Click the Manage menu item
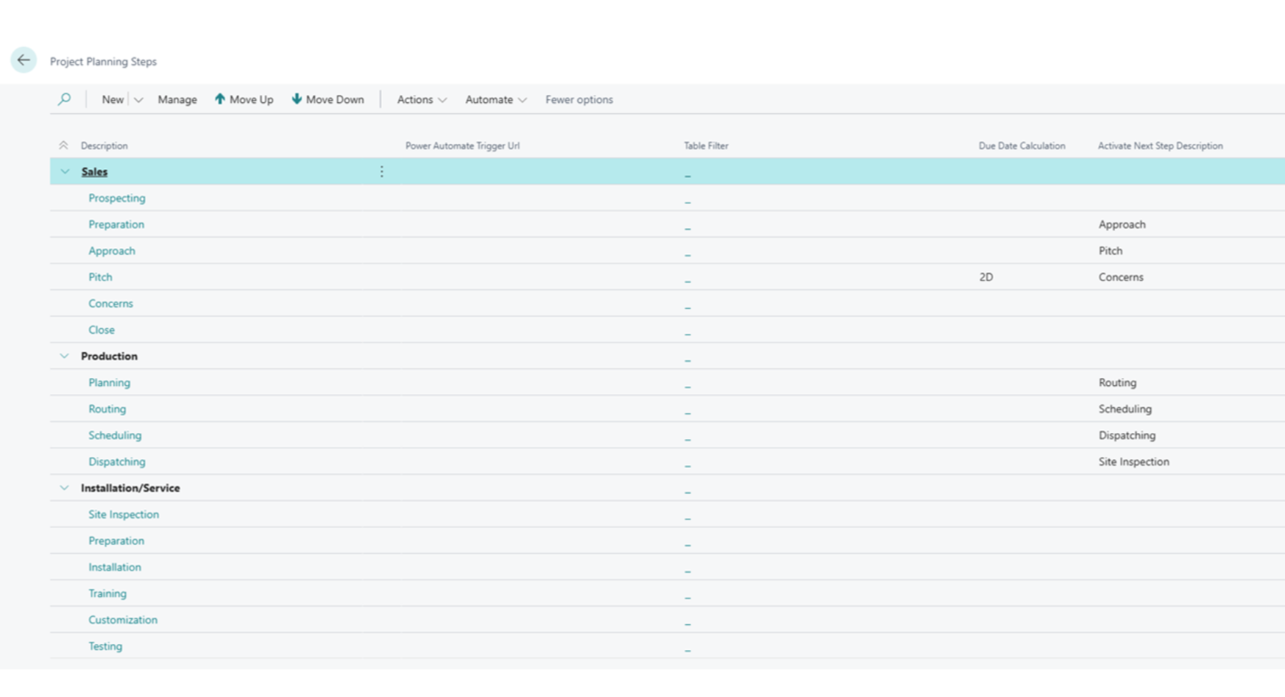Image resolution: width=1285 pixels, height=697 pixels. [177, 99]
